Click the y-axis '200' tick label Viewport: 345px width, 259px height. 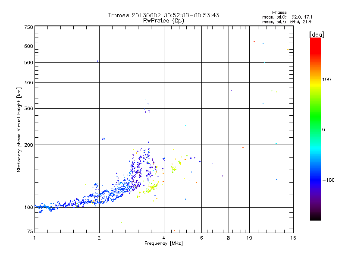(28, 145)
